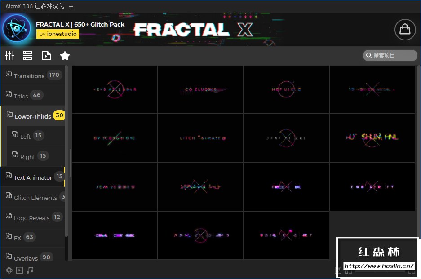Click the pack title "FRACTAL X | 650+ Glitch Pack"

(80, 24)
